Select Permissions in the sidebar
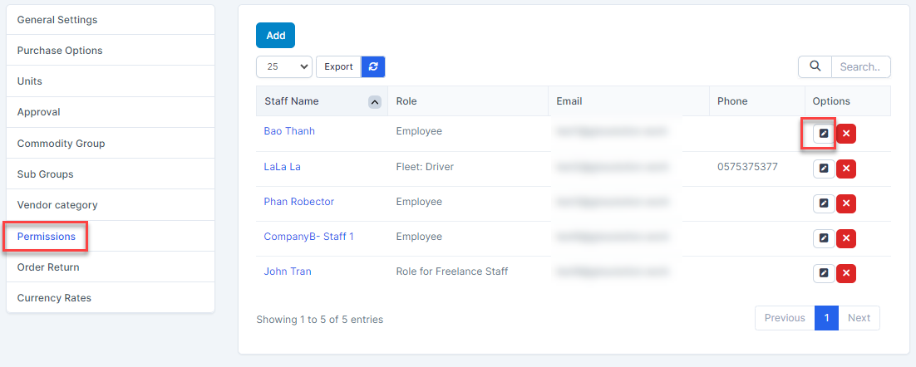The width and height of the screenshot is (916, 367). pos(47,237)
